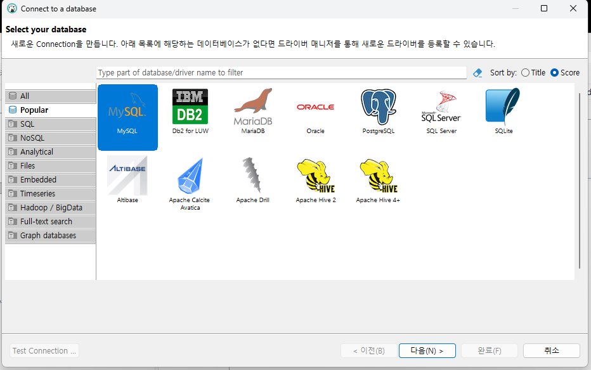Screen dimensions: 591x370
Task: Open the Hadoop / BigData category
Action: point(51,207)
